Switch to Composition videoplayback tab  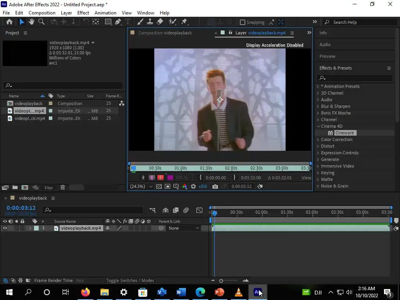coord(165,33)
